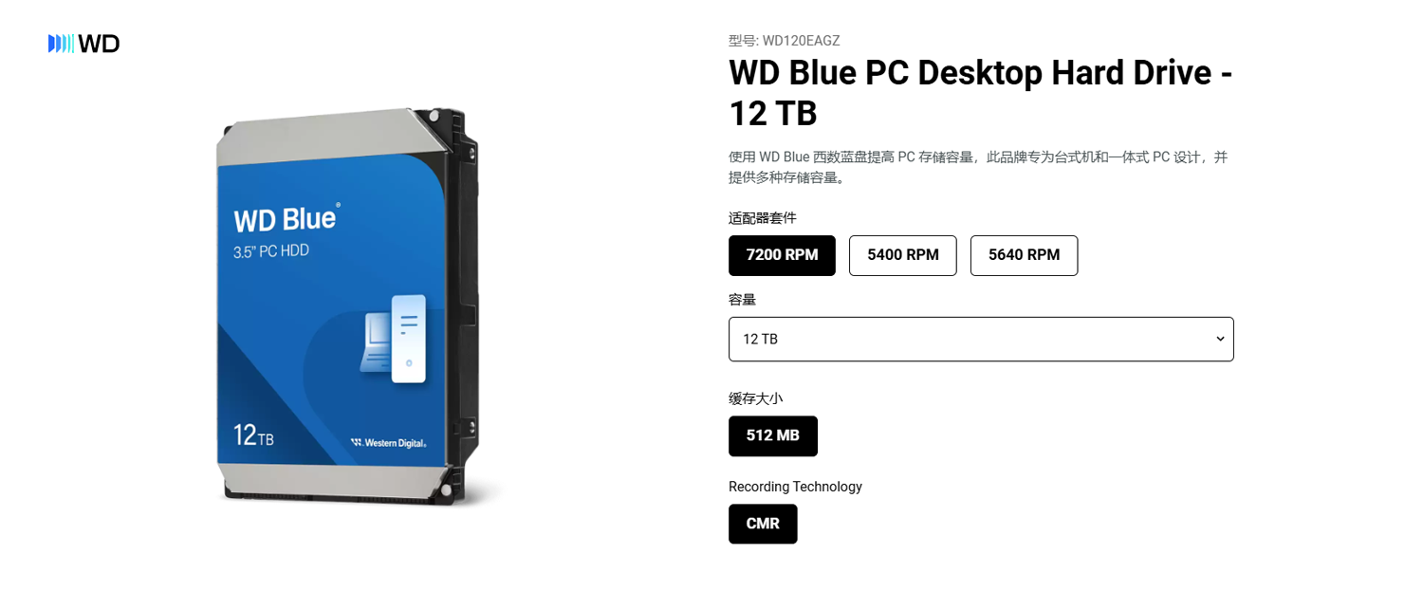Click the 12TB marking on the drive
1423x591 pixels.
(253, 435)
